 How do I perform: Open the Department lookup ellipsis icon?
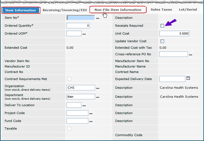pyautogui.click(x=98, y=97)
